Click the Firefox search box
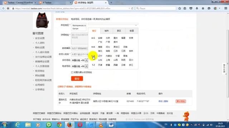 pos(156,9)
